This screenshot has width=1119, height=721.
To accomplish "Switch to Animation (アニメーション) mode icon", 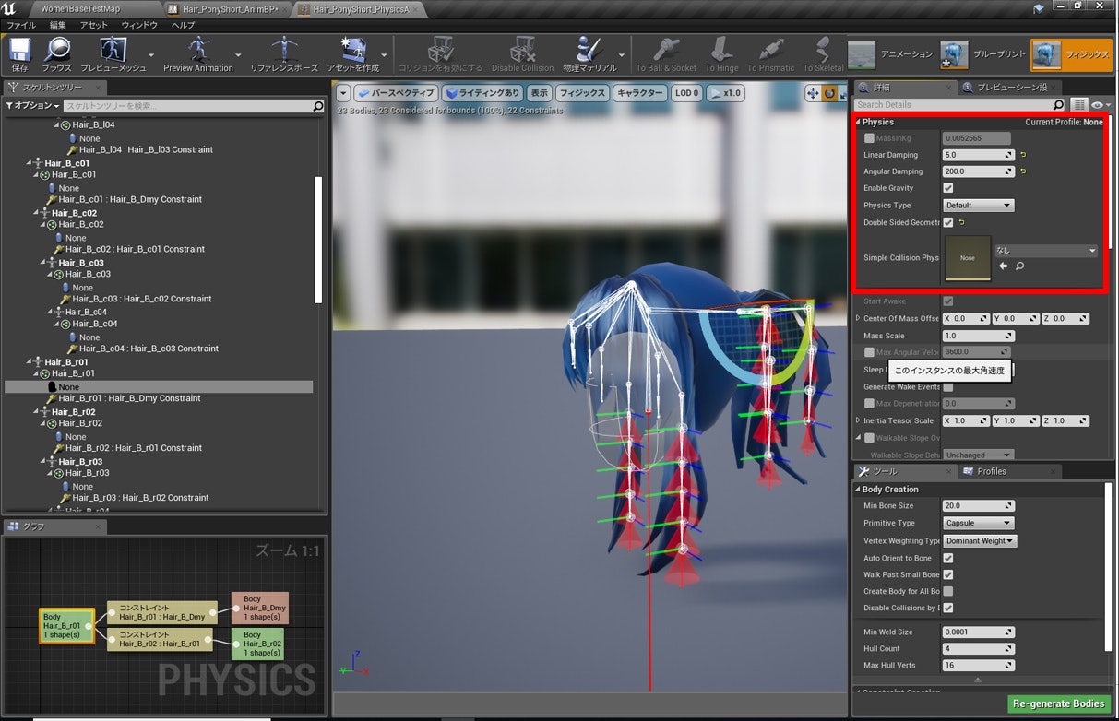I will (862, 54).
